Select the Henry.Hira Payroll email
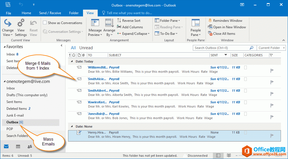 [174, 136]
